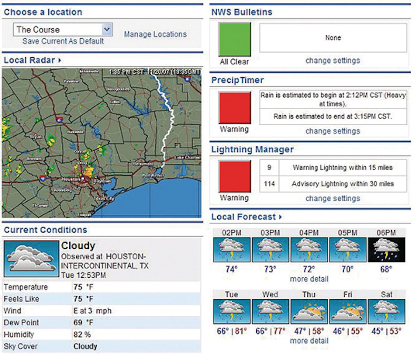This screenshot has height=354, width=414.
Task: Click the 06PM nighttime thunderstorm icon
Action: pyautogui.click(x=387, y=250)
